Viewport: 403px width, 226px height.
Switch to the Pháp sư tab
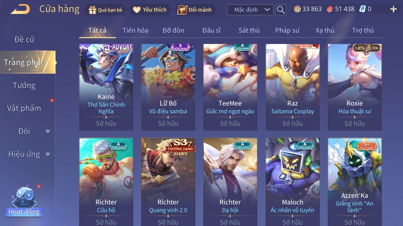(x=287, y=30)
